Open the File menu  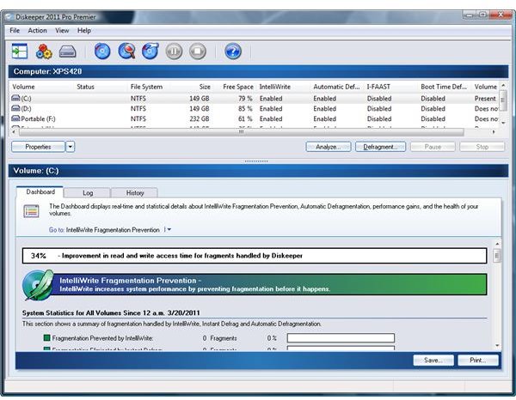point(15,31)
